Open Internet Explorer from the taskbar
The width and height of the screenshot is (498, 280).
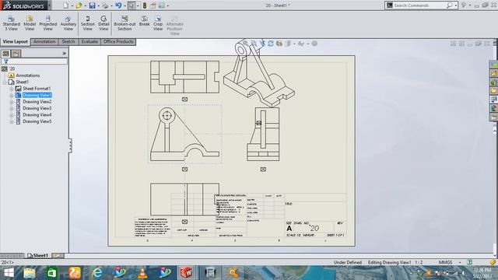(97, 273)
